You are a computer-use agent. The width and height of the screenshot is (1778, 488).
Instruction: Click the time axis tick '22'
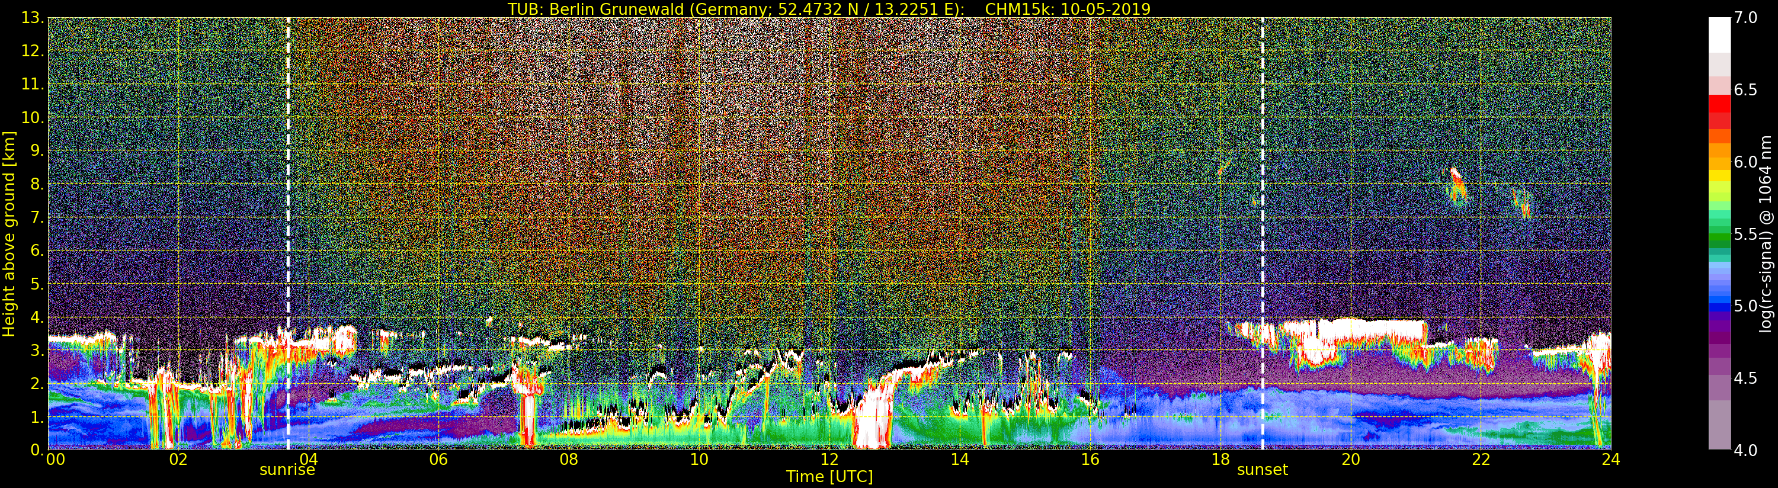tap(1481, 459)
